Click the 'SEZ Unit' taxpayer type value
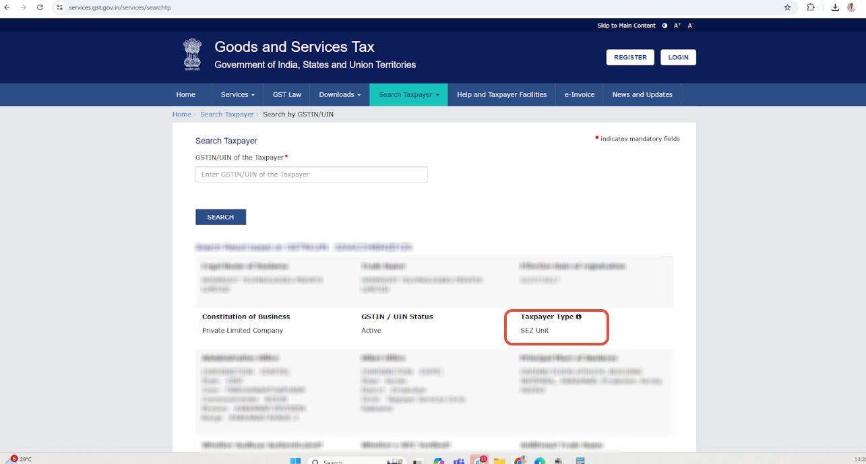This screenshot has height=464, width=866. click(x=534, y=331)
